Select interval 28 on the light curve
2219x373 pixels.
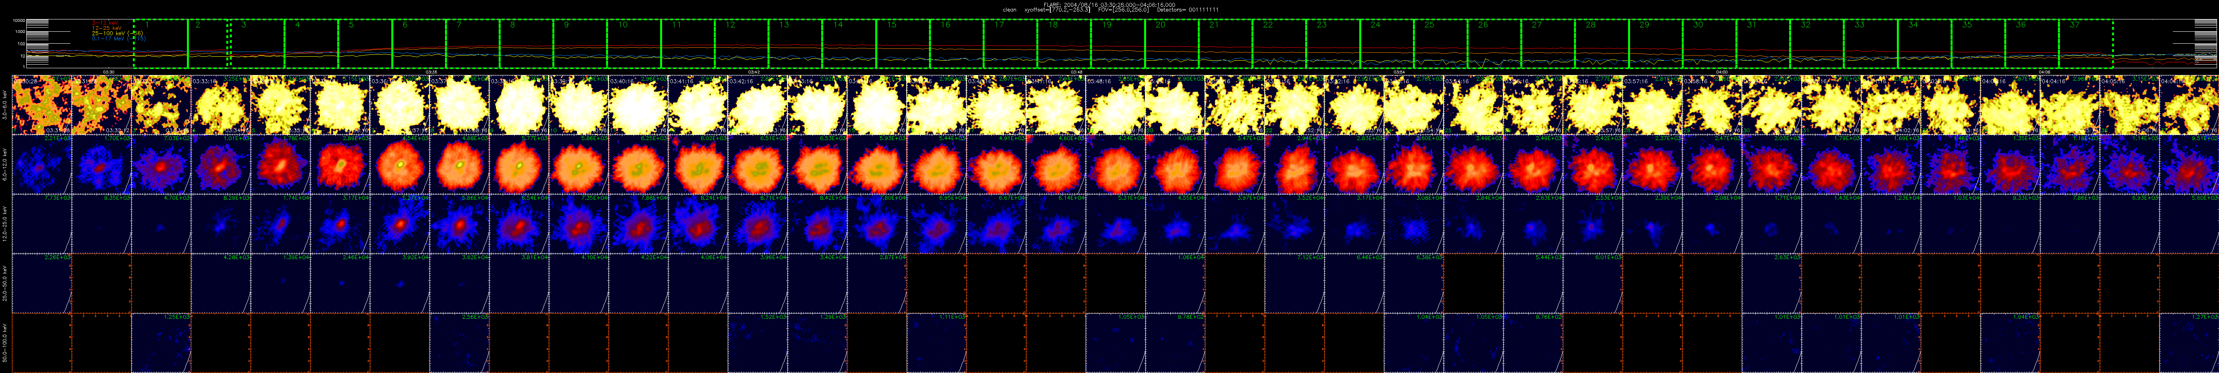point(1602,43)
